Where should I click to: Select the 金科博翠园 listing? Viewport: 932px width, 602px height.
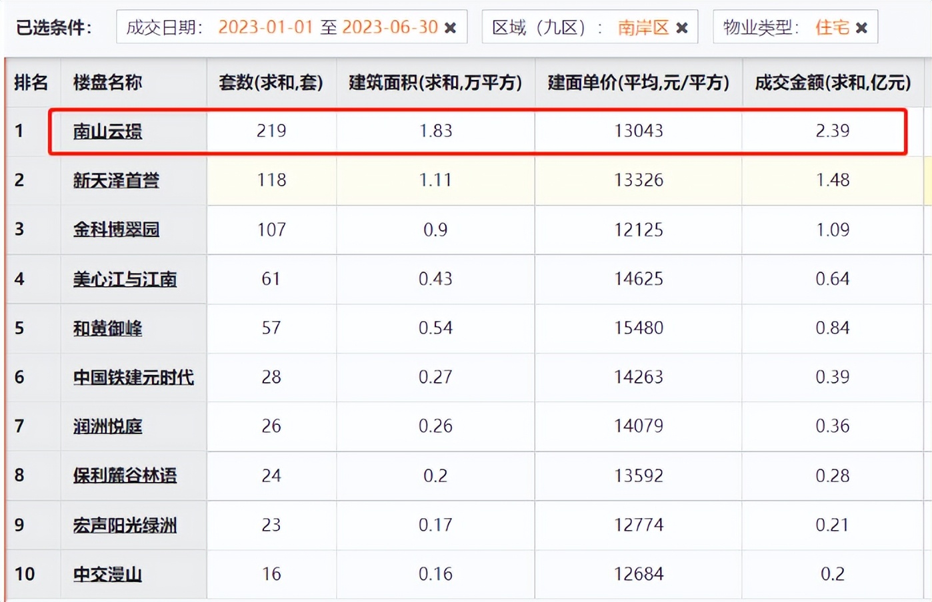click(x=116, y=230)
